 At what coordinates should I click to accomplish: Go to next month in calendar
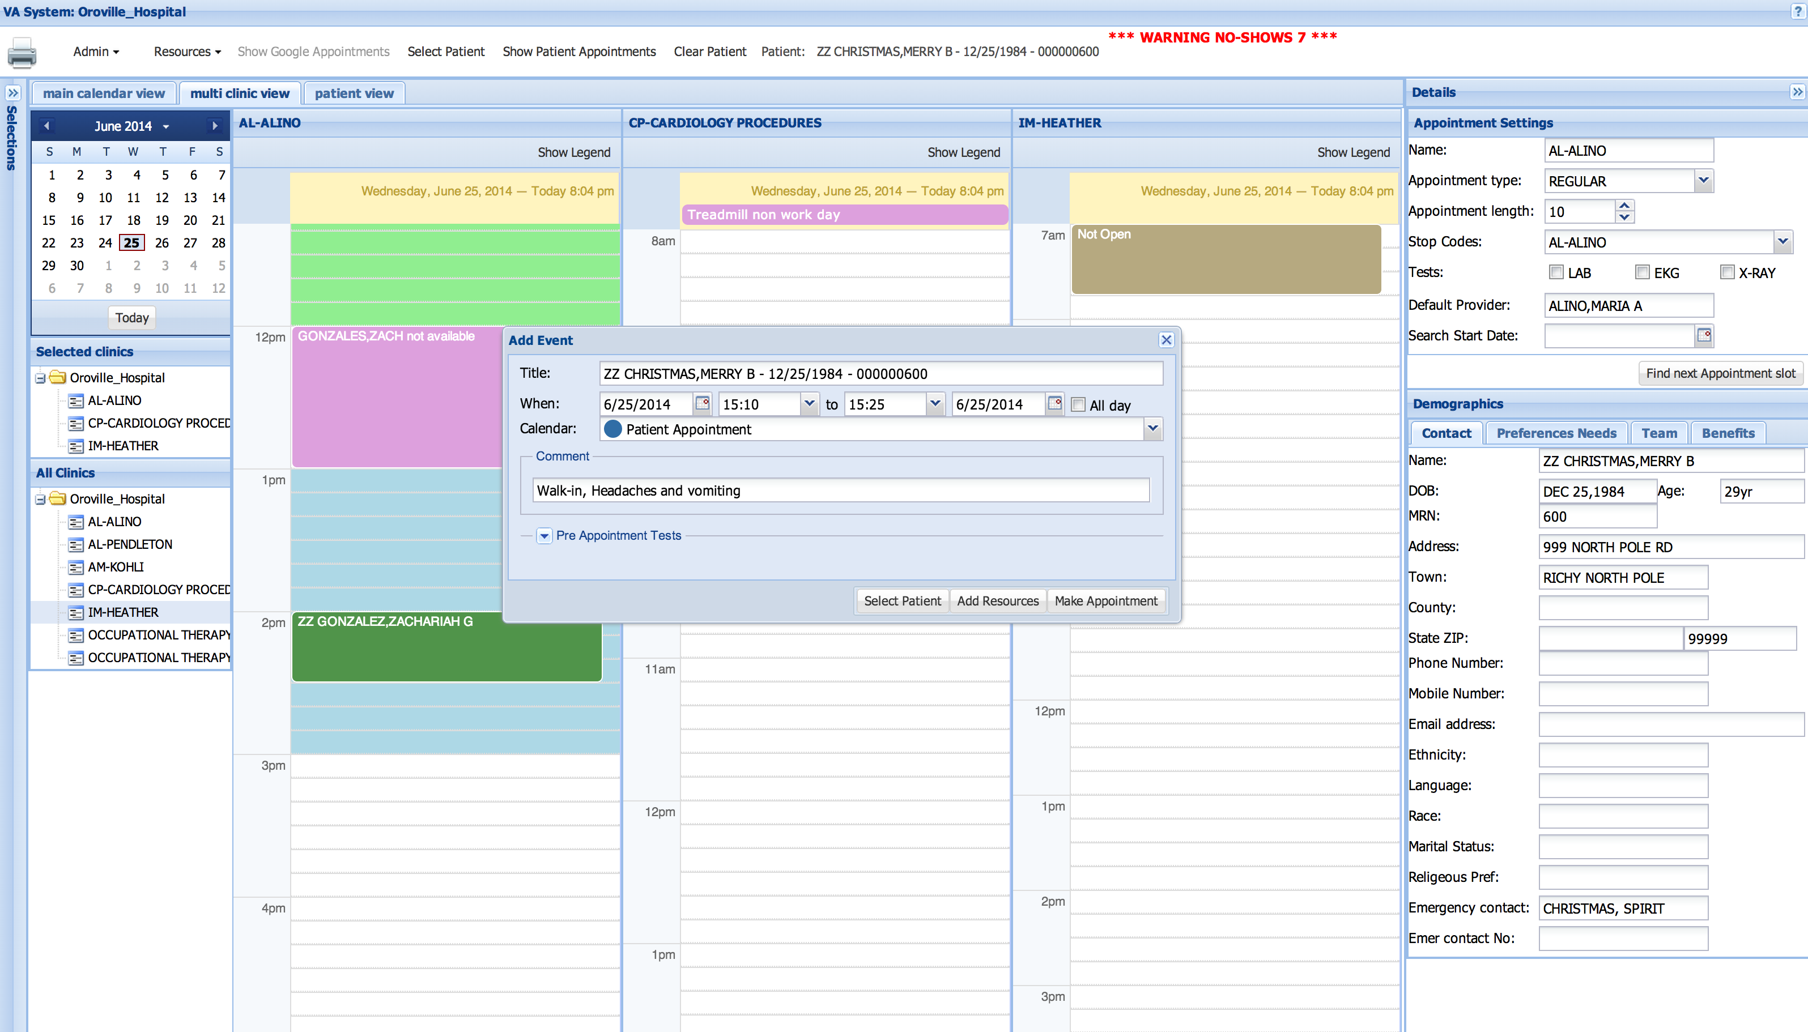pyautogui.click(x=215, y=126)
